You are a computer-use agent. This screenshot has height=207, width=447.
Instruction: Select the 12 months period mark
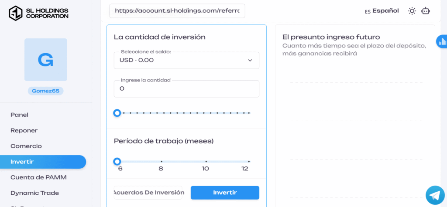[x=249, y=162]
